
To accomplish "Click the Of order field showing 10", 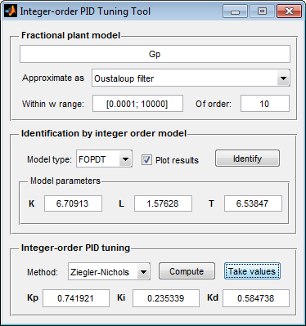I will pos(265,104).
